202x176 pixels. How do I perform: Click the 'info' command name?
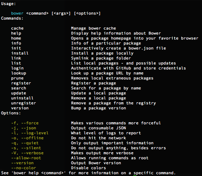pos(16,43)
